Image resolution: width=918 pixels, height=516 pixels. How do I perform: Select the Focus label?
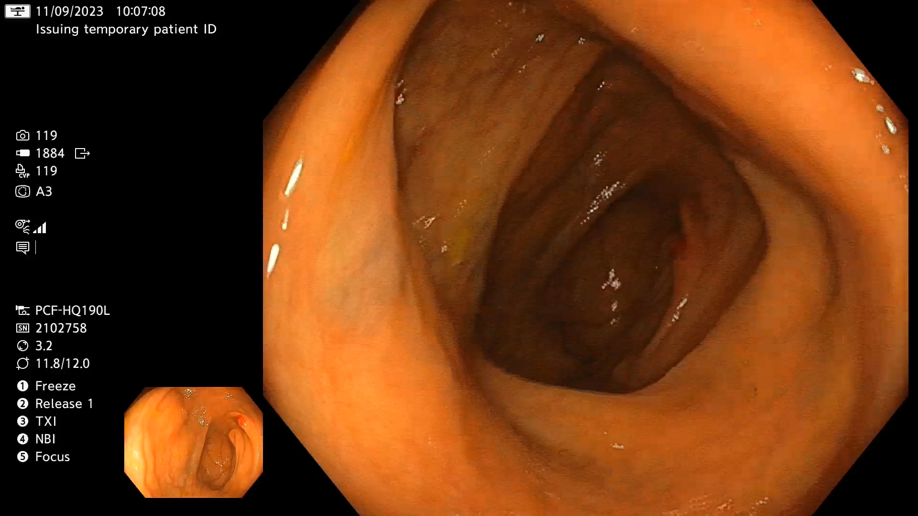coord(53,457)
